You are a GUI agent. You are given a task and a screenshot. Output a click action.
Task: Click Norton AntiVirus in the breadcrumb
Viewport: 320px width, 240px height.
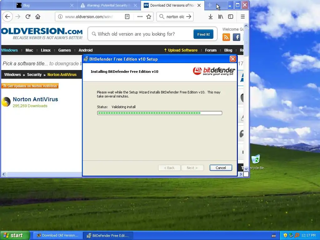(x=62, y=75)
